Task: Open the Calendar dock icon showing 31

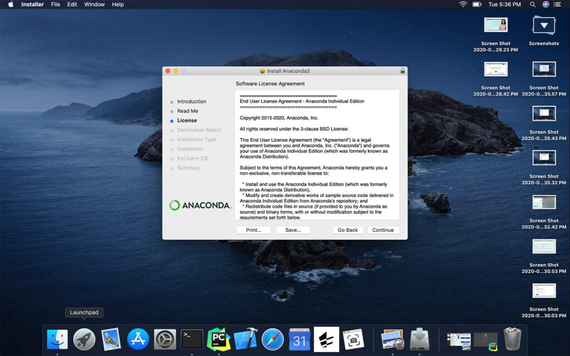Action: [x=299, y=340]
